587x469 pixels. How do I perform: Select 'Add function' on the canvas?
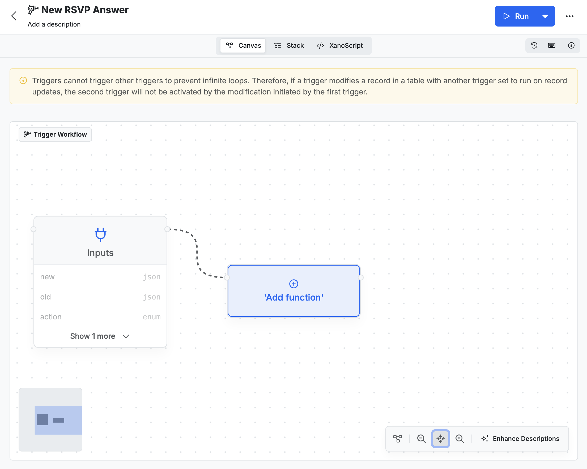pyautogui.click(x=293, y=291)
